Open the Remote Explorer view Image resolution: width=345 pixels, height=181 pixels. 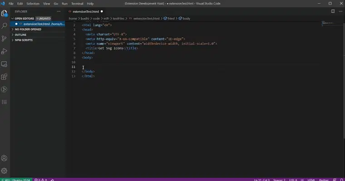[x=4, y=64]
